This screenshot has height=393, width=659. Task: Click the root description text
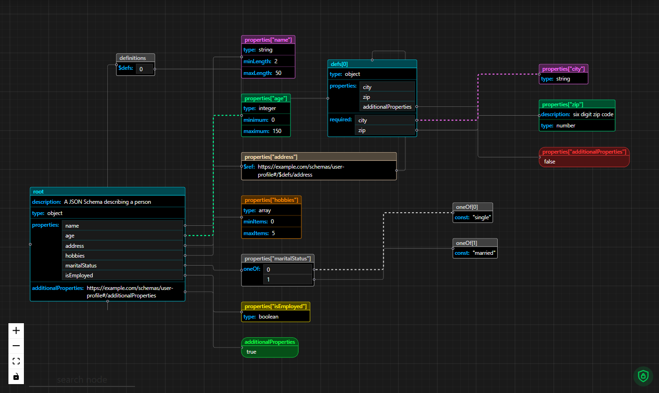pos(107,202)
